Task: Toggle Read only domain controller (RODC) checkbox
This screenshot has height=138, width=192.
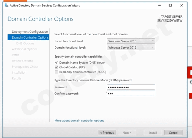Action: pos(56,72)
